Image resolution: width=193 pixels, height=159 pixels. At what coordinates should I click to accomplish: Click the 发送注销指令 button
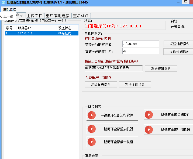[x=135, y=85]
